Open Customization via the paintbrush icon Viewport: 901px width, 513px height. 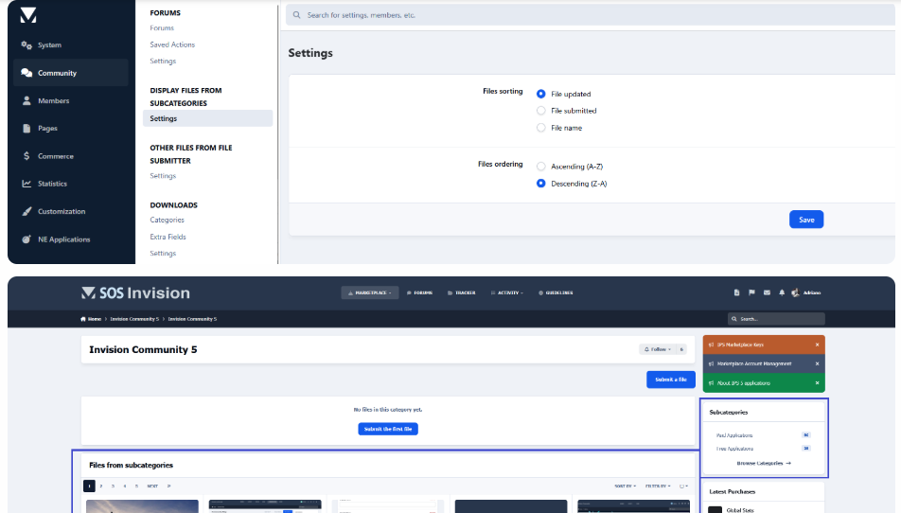(26, 212)
